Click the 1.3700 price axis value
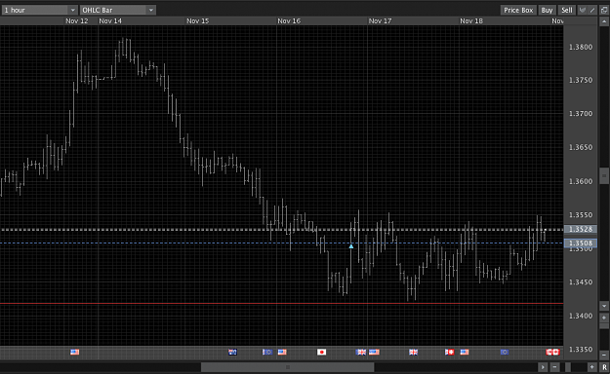The height and width of the screenshot is (374, 610). (x=581, y=114)
